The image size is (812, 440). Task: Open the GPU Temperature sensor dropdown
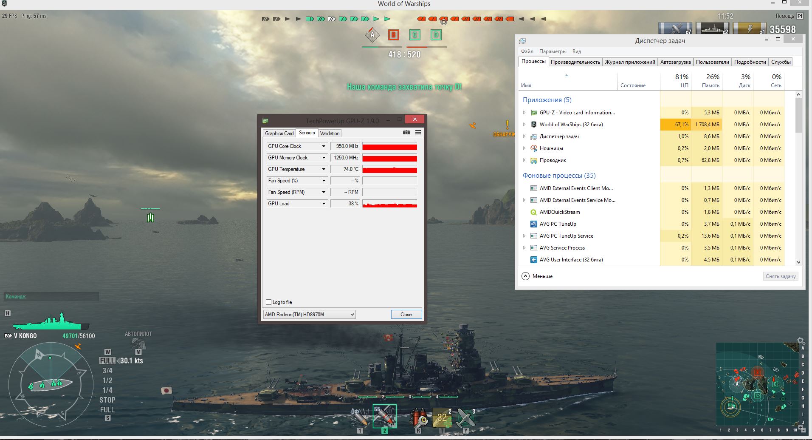tap(324, 169)
